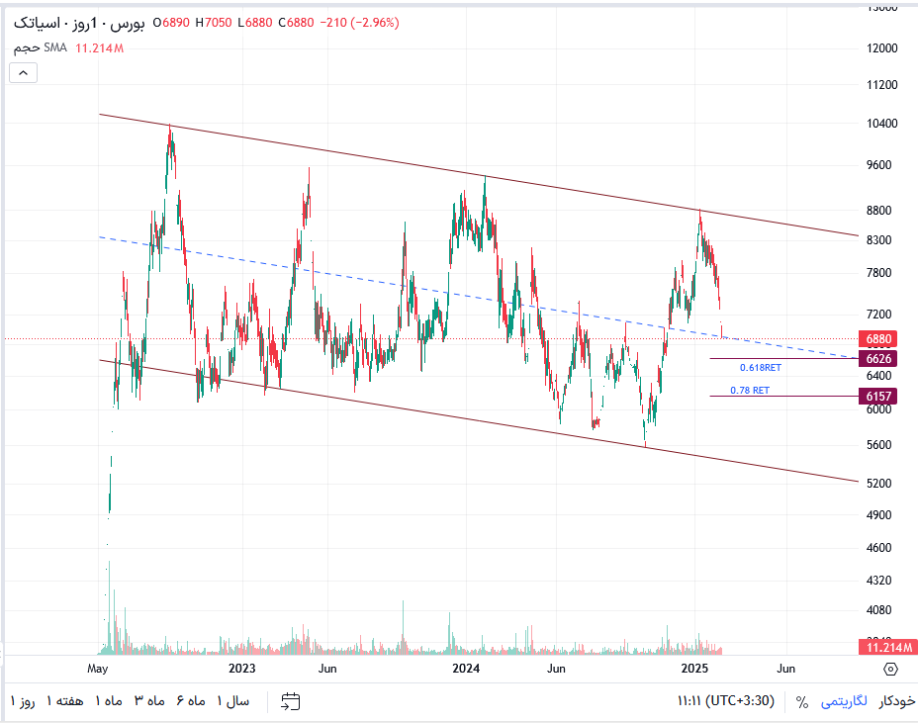Select the ۱ هفته time range
This screenshot has width=918, height=723.
pos(65,701)
